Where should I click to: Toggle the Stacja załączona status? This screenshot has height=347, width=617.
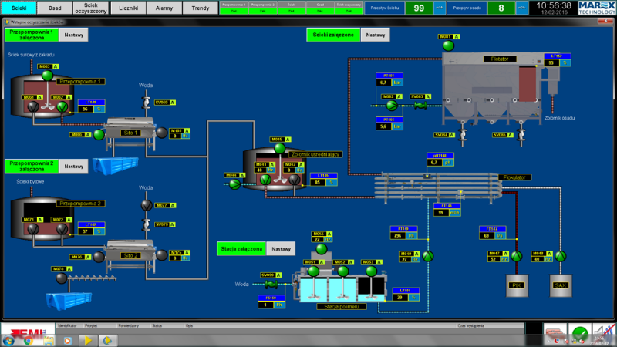click(241, 249)
